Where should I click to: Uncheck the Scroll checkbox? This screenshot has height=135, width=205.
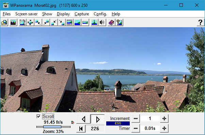tap(38, 116)
